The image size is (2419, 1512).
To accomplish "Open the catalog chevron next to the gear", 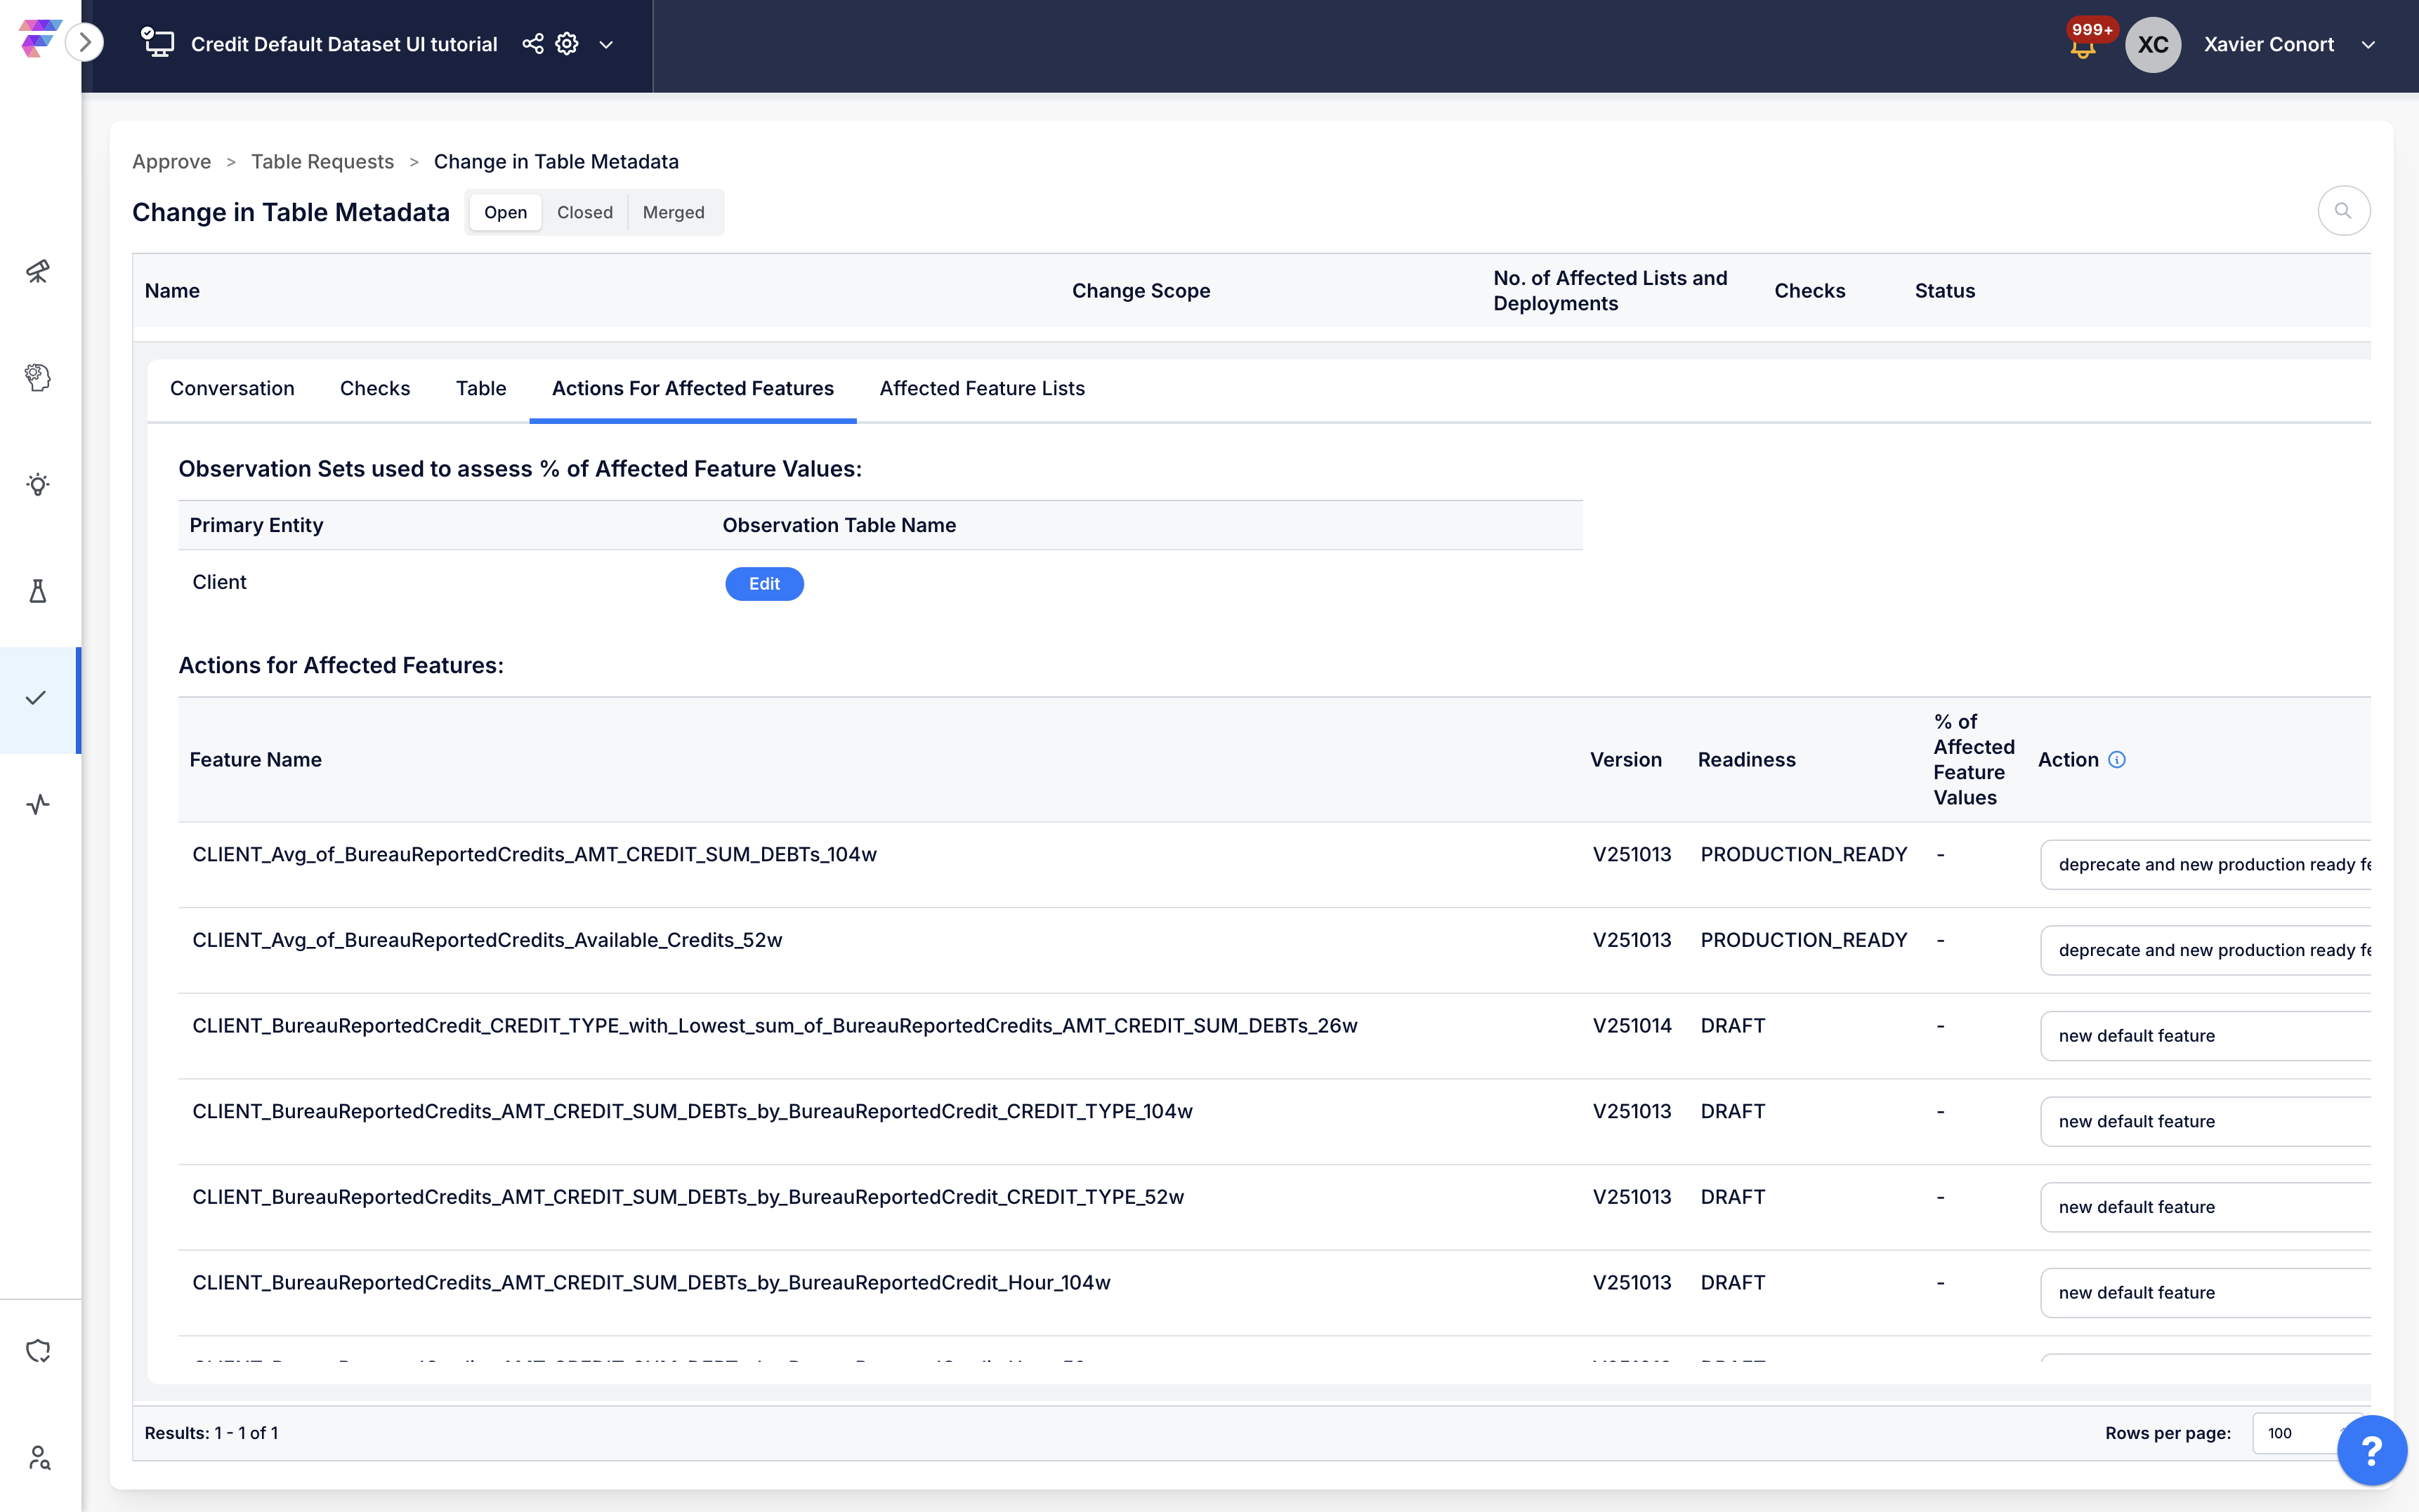I will (606, 45).
